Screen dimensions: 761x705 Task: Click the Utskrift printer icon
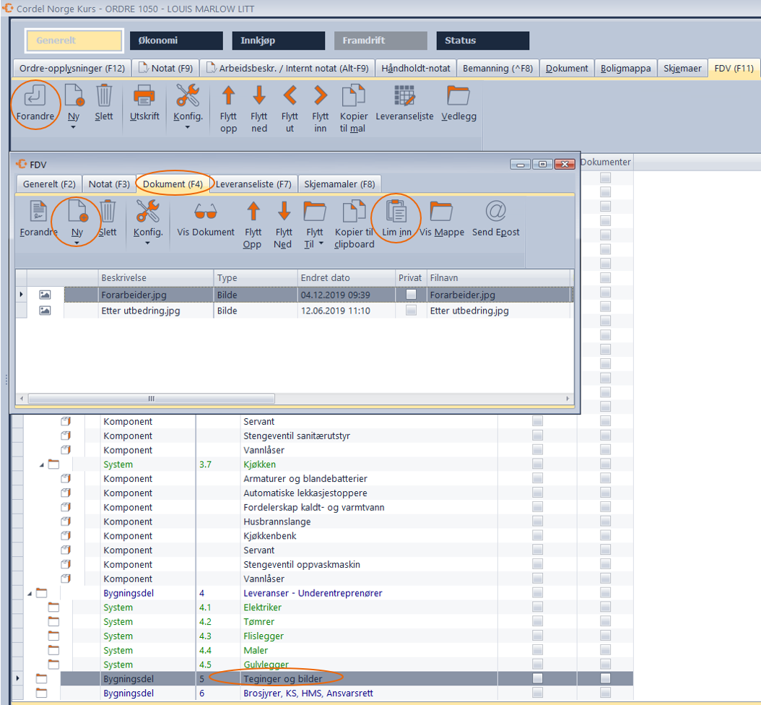pyautogui.click(x=144, y=96)
